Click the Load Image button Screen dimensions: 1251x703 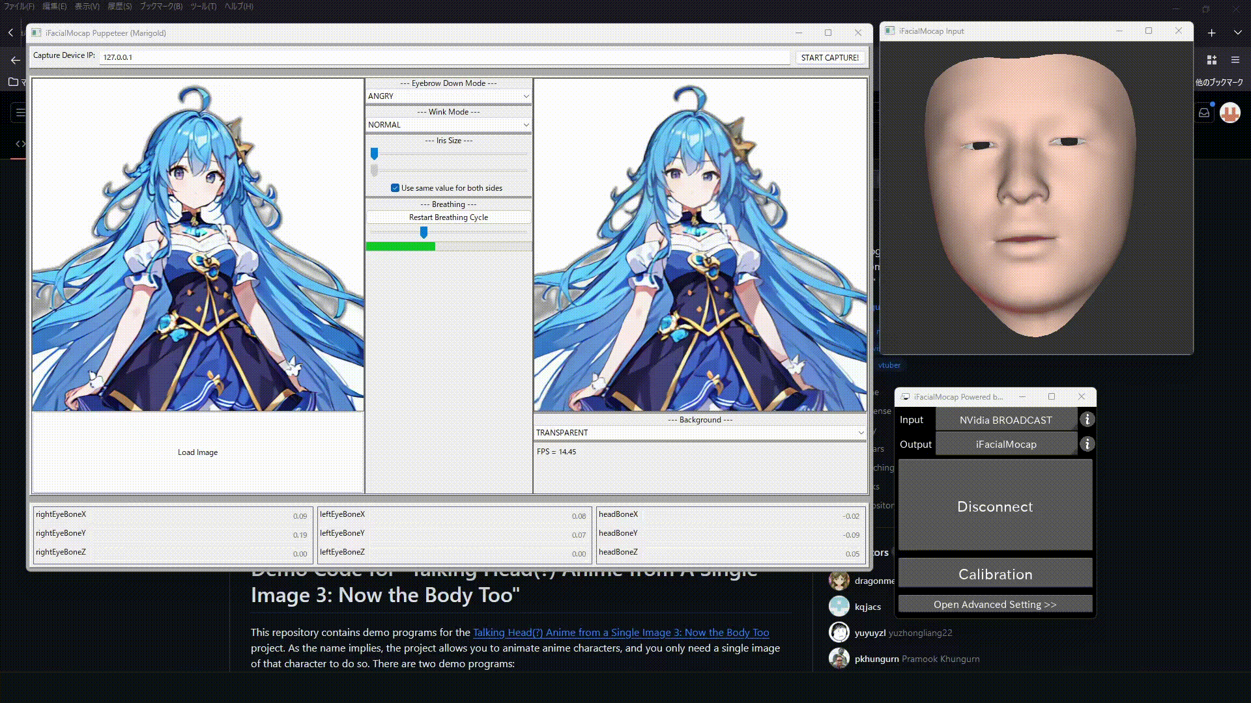(197, 452)
